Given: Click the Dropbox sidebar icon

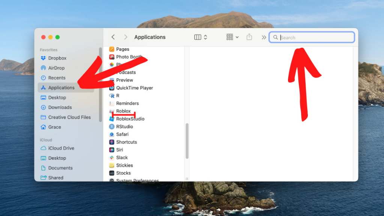Looking at the screenshot, I should 43,58.
